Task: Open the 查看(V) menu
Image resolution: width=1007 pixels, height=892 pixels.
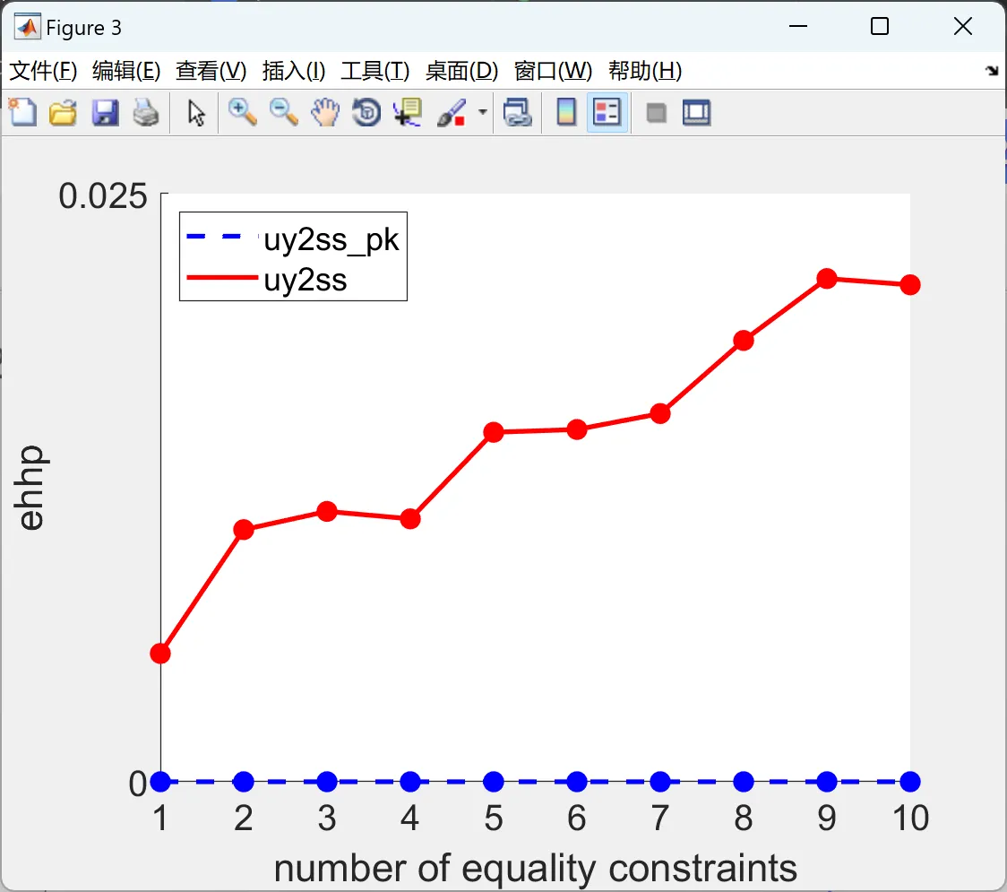Action: 211,71
